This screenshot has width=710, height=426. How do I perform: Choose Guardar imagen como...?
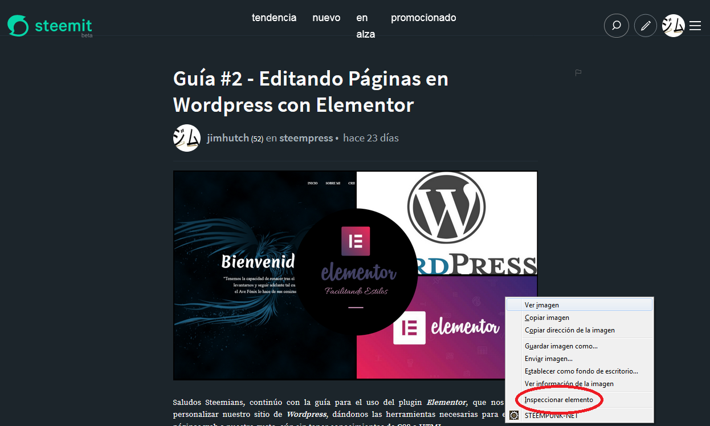[x=580, y=346]
